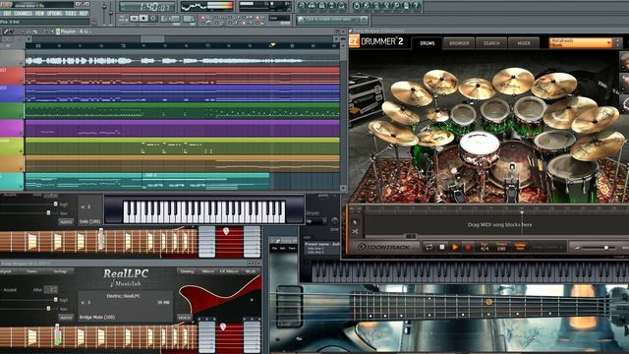Switch to EZdrummer MIXER tab
Image resolution: width=629 pixels, height=354 pixels.
524,43
